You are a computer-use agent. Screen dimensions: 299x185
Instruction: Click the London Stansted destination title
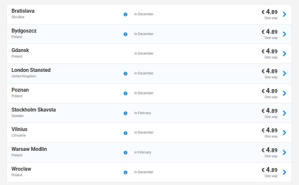click(31, 70)
